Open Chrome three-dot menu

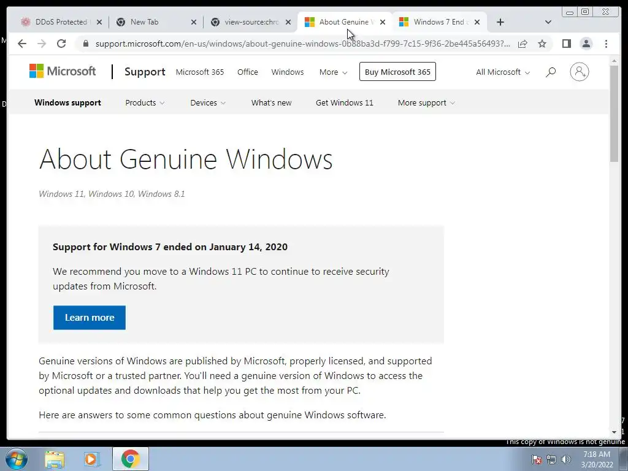(606, 44)
